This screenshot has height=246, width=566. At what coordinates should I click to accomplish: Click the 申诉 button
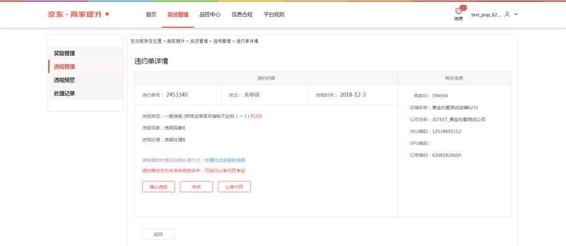pos(196,186)
